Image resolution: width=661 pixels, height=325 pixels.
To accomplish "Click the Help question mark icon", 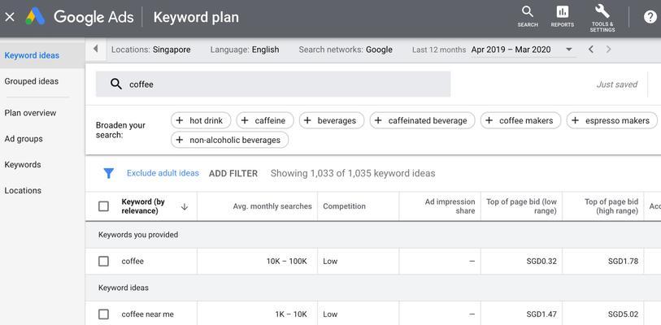I will [650, 17].
